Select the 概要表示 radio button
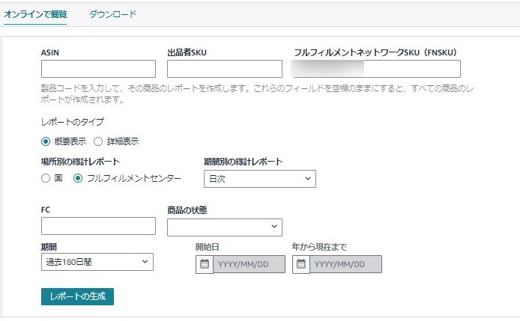The image size is (520, 321). [x=46, y=141]
